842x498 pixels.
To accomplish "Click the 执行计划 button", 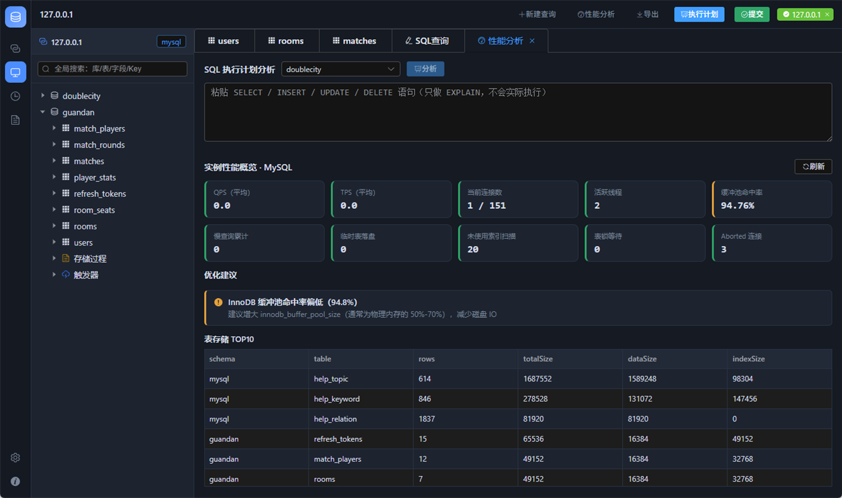I will (x=699, y=15).
